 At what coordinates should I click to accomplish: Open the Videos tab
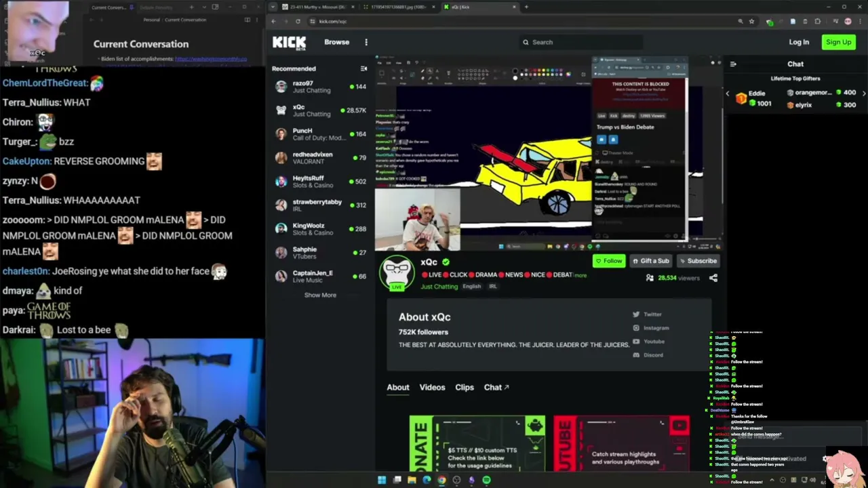tap(432, 388)
